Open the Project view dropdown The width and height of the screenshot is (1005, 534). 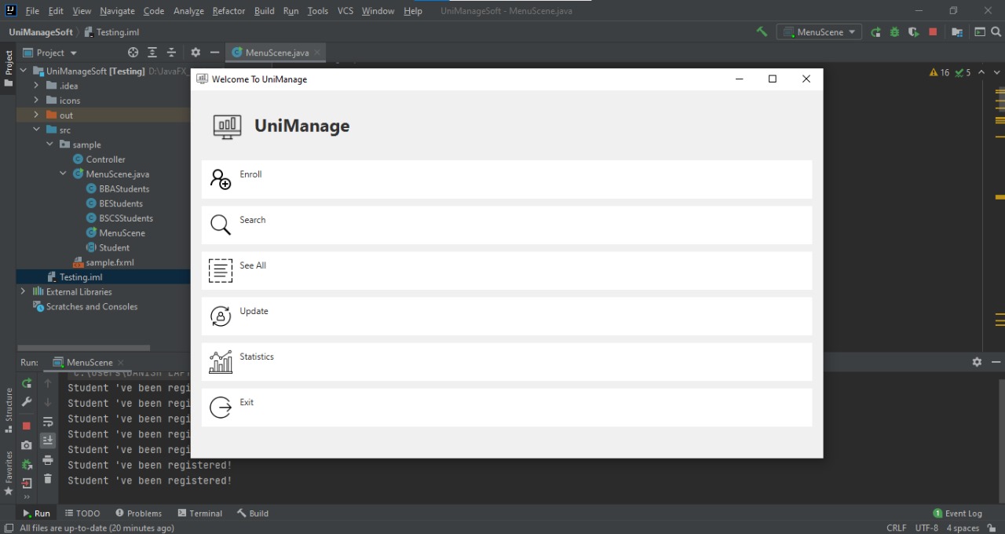click(50, 53)
